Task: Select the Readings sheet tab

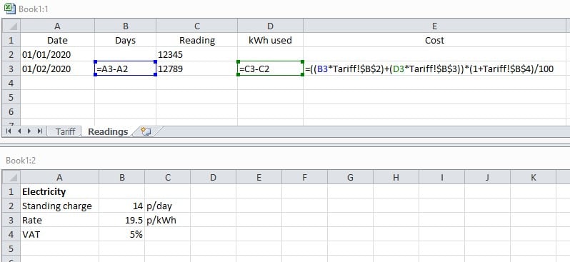Action: click(x=108, y=131)
